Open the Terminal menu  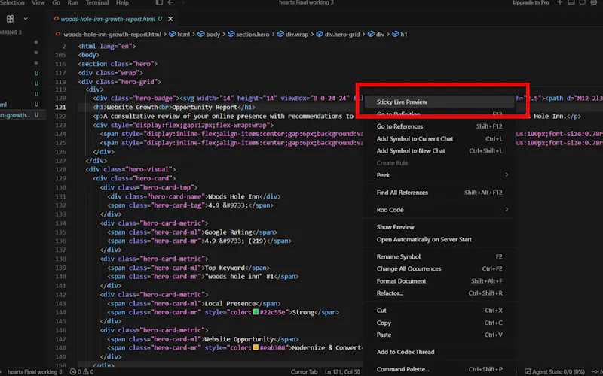click(x=97, y=3)
